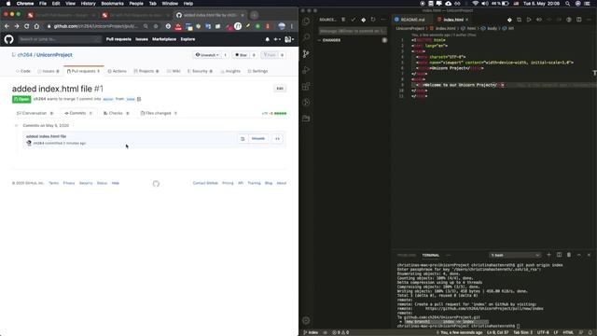Click UTF-8 encoding in status bar
The image size is (597, 336).
543,332
